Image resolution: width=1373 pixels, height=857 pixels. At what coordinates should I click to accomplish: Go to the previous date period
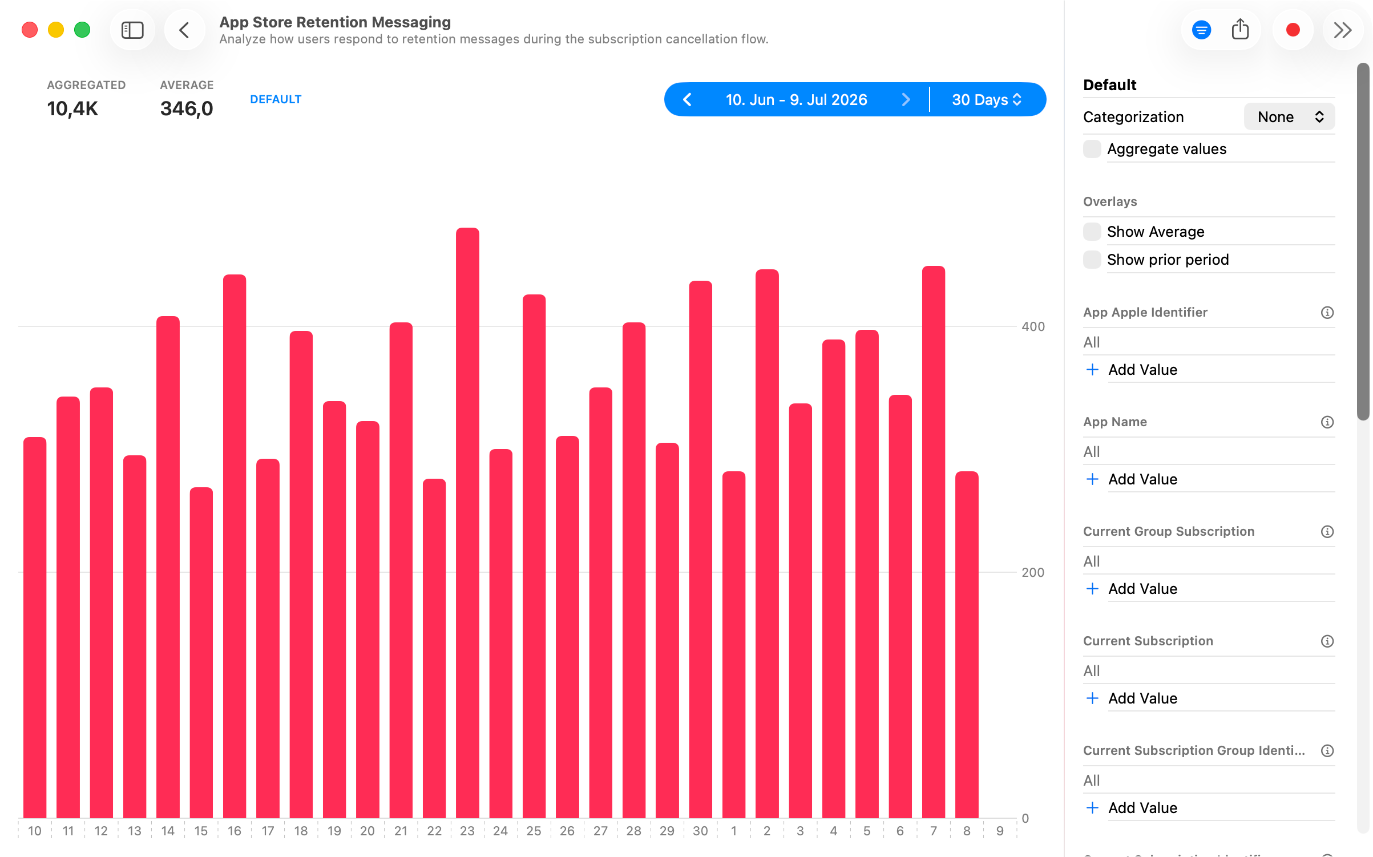pos(687,100)
